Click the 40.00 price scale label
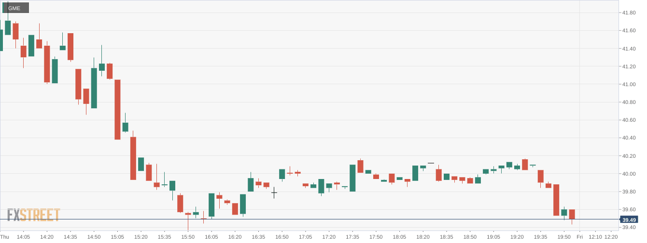Image resolution: width=647 pixels, height=243 pixels. [x=629, y=174]
